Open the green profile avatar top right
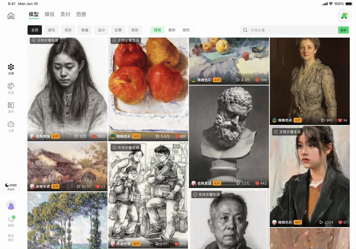The height and width of the screenshot is (249, 356). [x=344, y=16]
